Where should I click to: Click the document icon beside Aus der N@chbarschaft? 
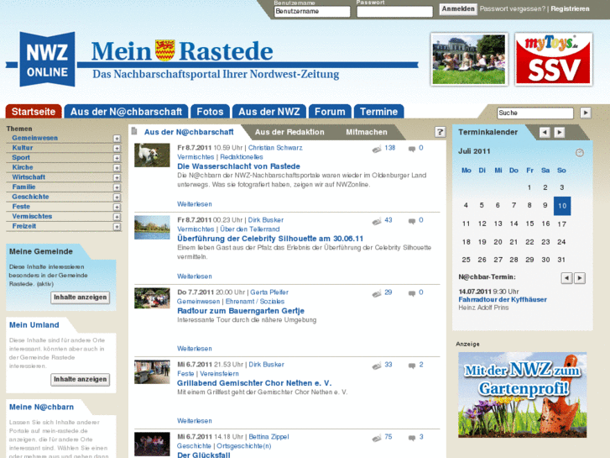click(x=134, y=131)
